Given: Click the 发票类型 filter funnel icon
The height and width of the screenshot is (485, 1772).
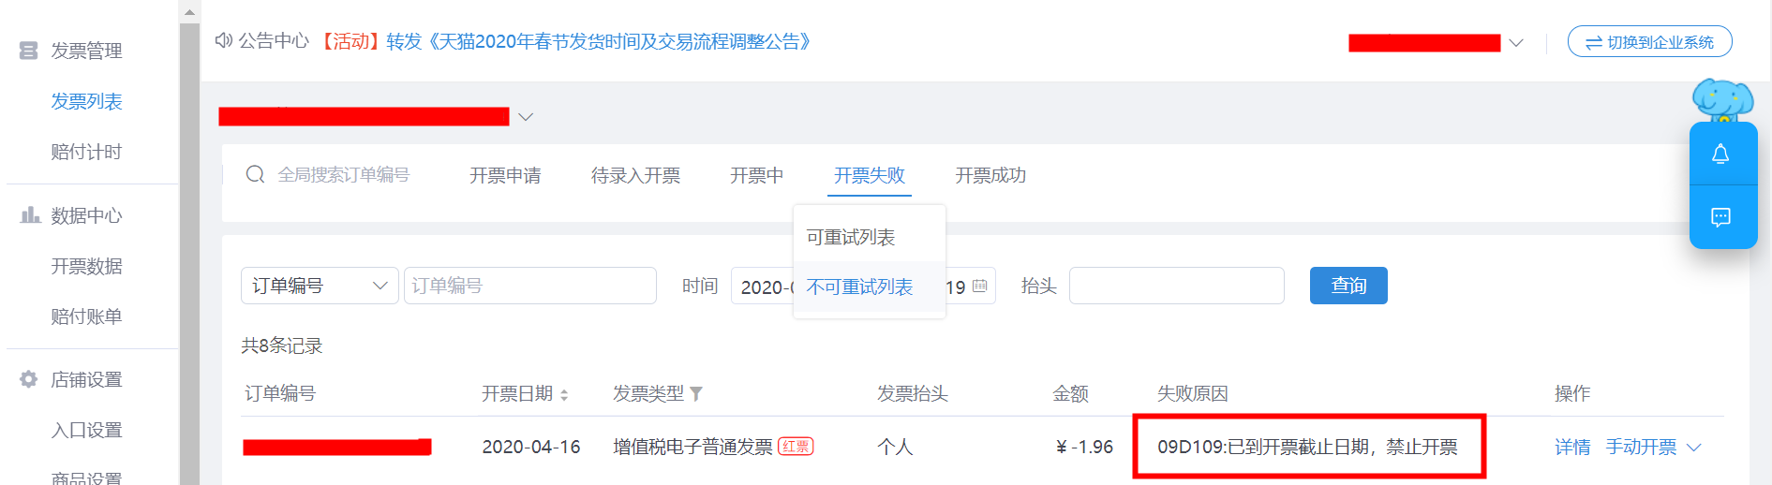Looking at the screenshot, I should [x=696, y=394].
